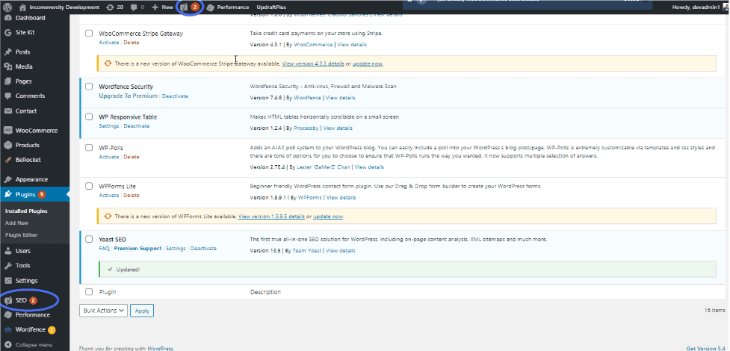Click the SEO Yoast sidebar icon
Image resolution: width=730 pixels, height=351 pixels.
pyautogui.click(x=7, y=300)
